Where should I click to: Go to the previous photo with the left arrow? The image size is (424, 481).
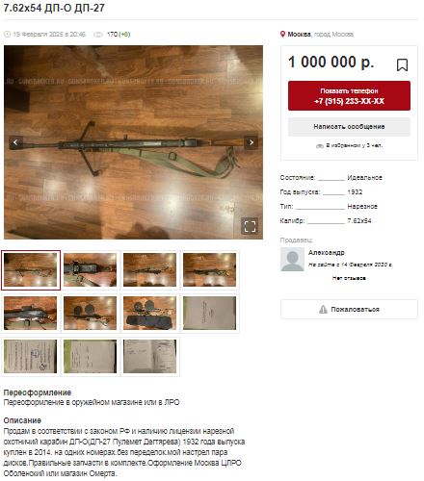coord(15,142)
